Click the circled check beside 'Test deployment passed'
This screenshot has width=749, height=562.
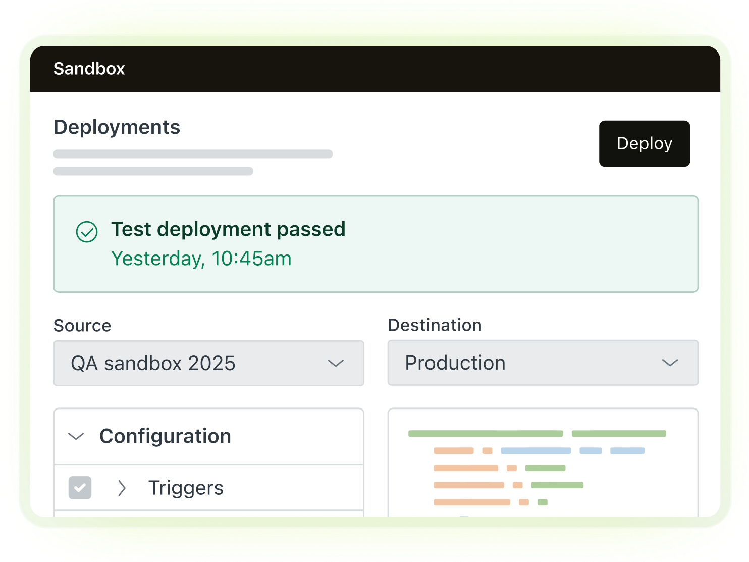click(87, 232)
